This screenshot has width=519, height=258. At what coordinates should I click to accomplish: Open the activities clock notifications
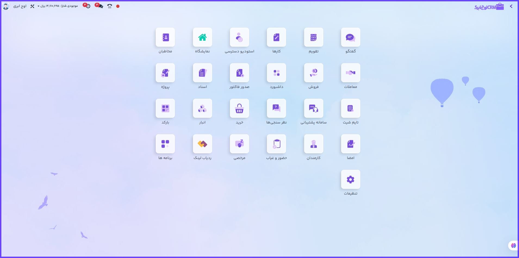tap(88, 6)
